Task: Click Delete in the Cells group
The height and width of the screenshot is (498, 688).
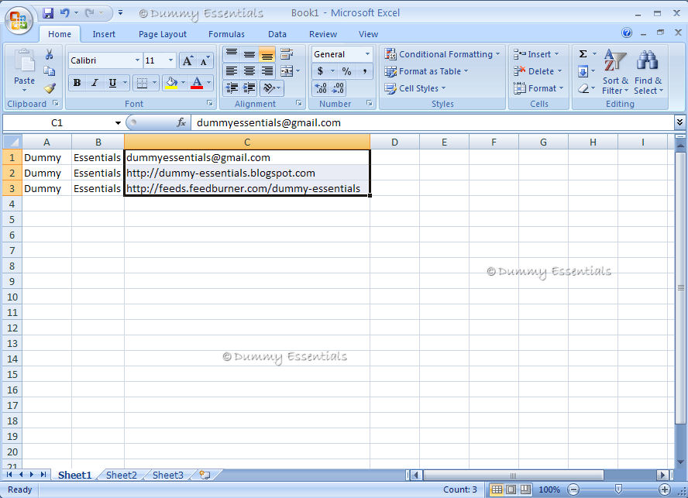Action: 538,71
